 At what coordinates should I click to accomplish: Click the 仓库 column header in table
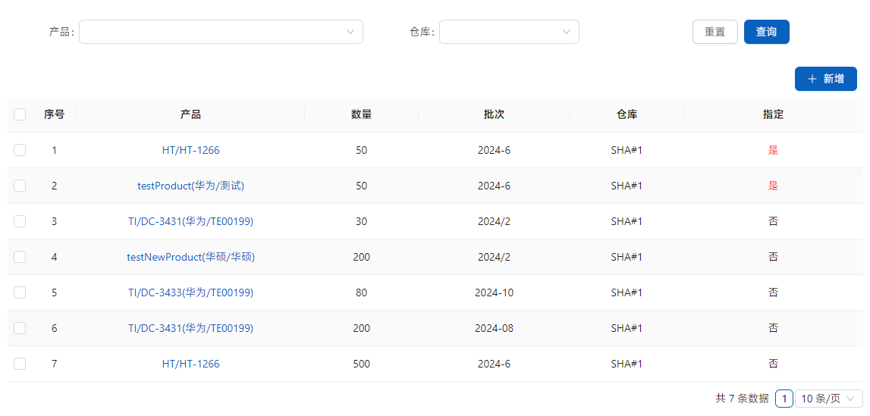(627, 114)
